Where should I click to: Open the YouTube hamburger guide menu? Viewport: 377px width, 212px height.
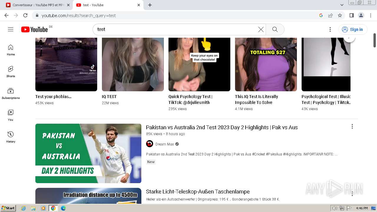tap(11, 29)
